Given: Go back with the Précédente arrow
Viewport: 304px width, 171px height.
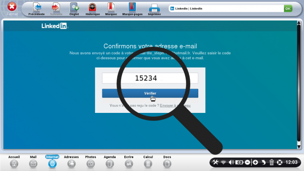Looking at the screenshot, I should tap(36, 9).
